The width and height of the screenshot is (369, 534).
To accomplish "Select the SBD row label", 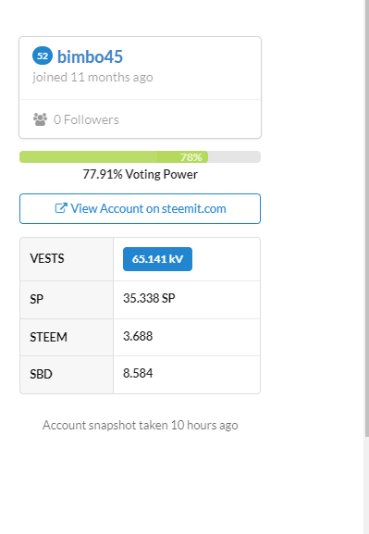I will pos(41,374).
